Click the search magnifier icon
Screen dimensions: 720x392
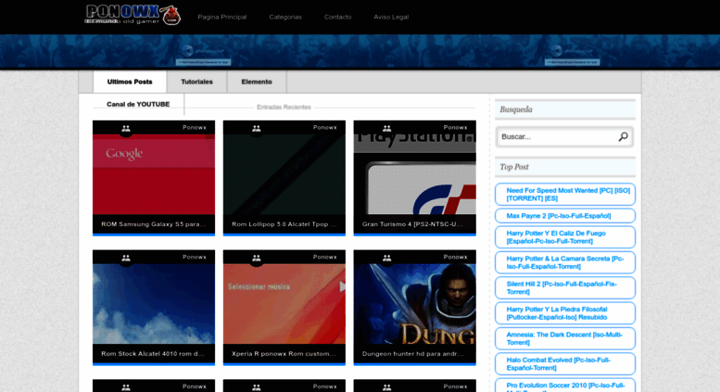pyautogui.click(x=623, y=137)
